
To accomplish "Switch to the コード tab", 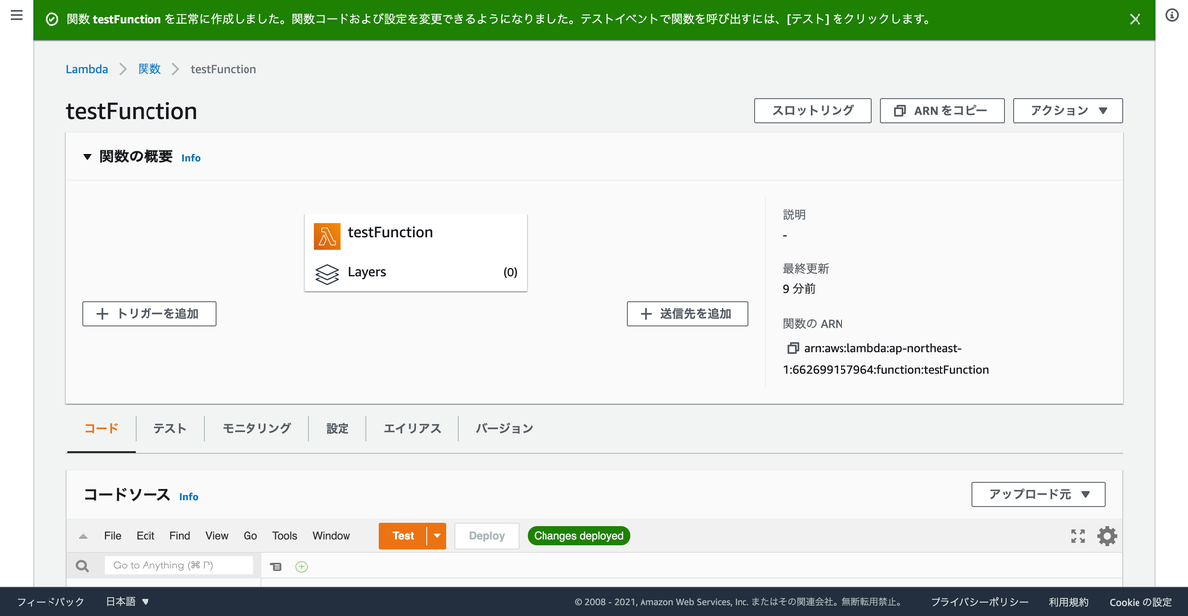I will coord(101,428).
